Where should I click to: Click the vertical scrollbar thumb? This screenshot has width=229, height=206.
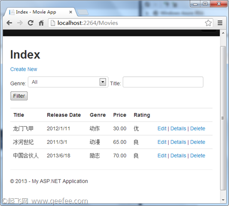pyautogui.click(x=223, y=118)
